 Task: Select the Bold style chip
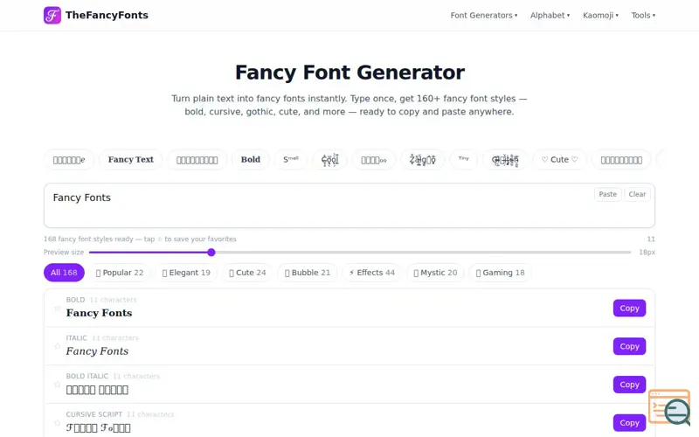point(251,160)
